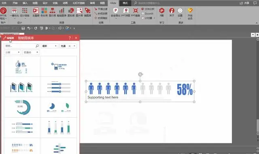The image size is (259, 154).
Task: Launch the PPT拼图 tool
Action: (x=126, y=12)
